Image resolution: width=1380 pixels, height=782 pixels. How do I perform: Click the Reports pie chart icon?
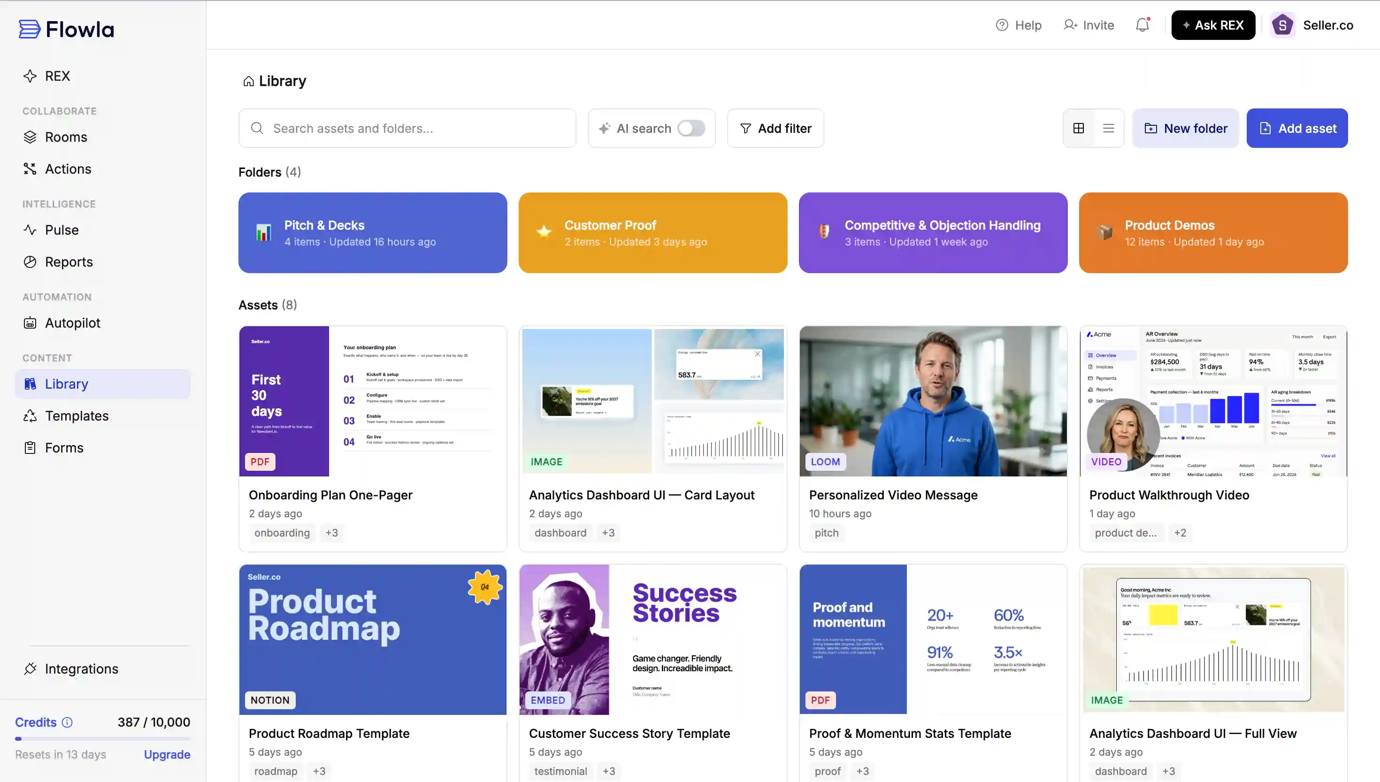(30, 261)
